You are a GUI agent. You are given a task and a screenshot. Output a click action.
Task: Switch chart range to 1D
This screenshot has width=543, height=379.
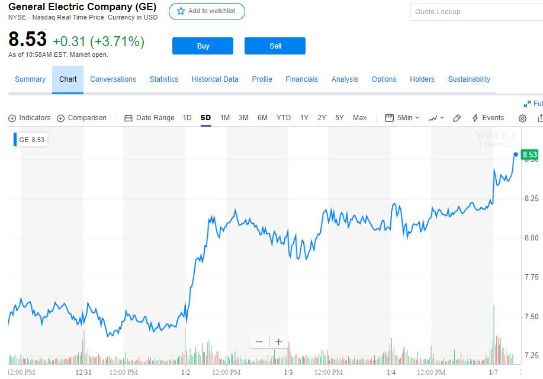187,118
